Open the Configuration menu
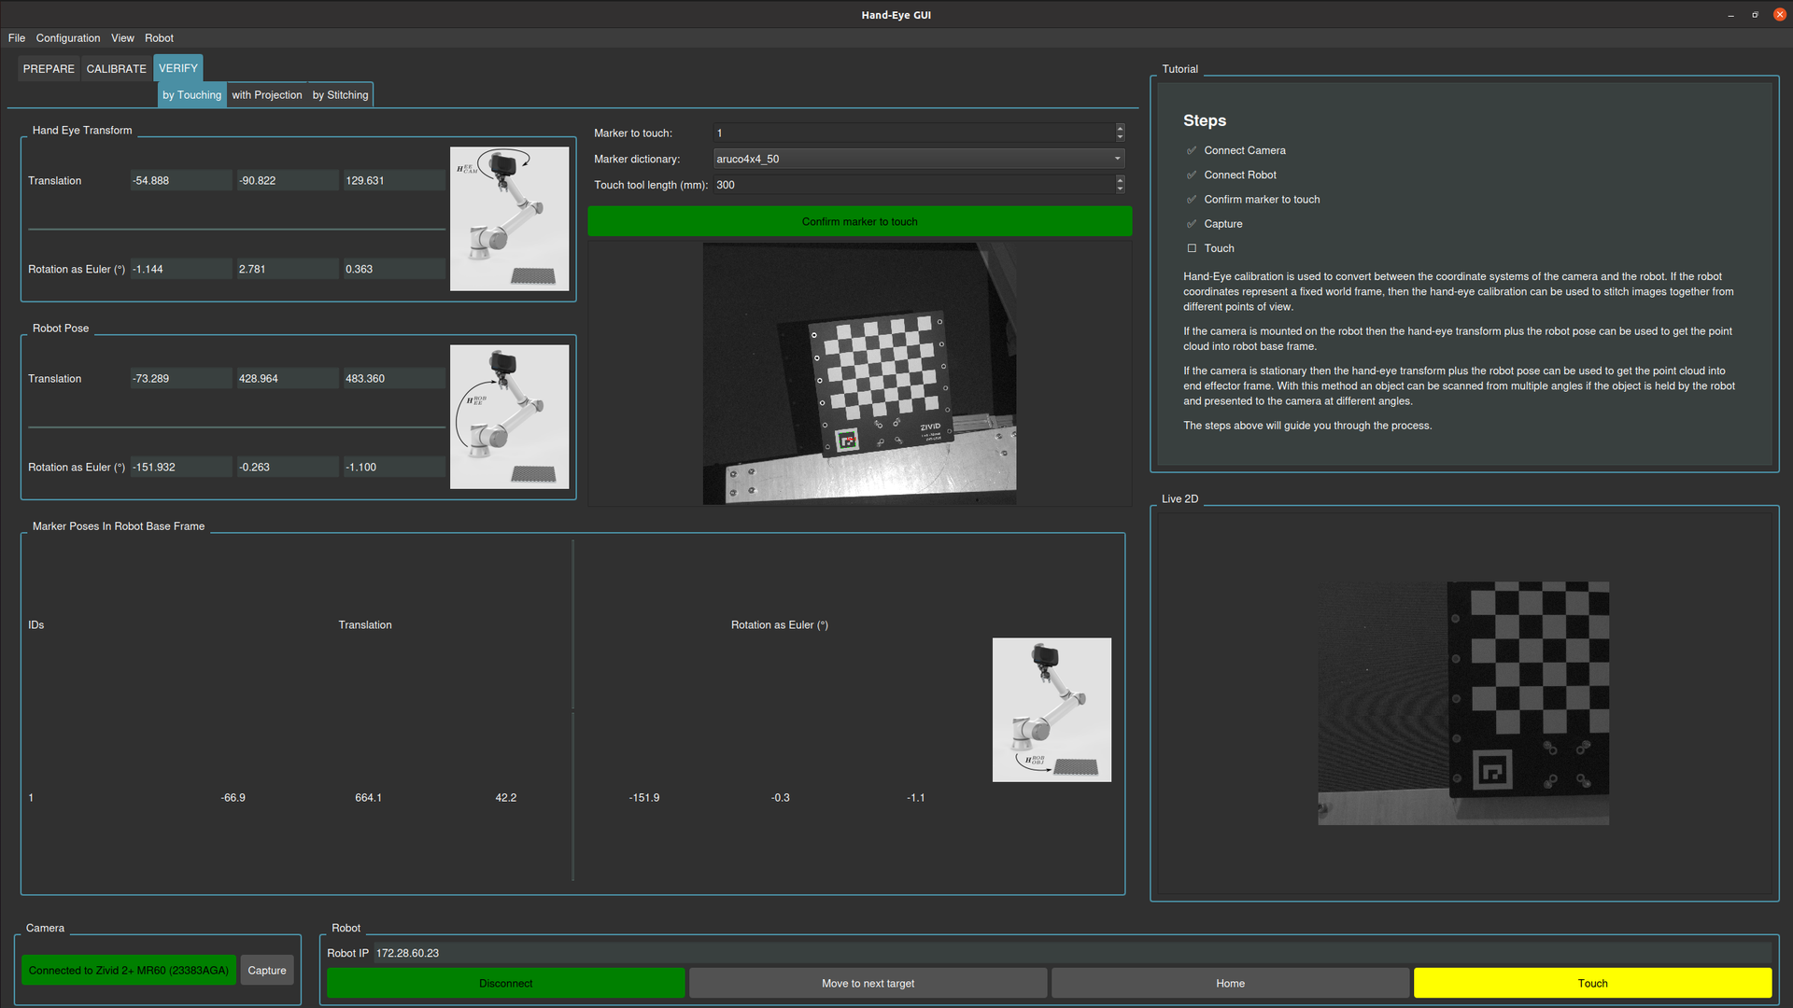The image size is (1793, 1008). coord(67,38)
